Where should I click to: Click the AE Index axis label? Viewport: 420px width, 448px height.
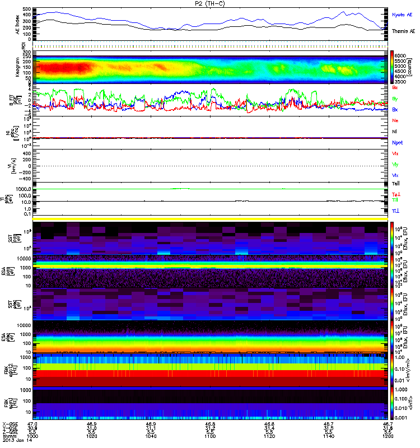pyautogui.click(x=18, y=25)
